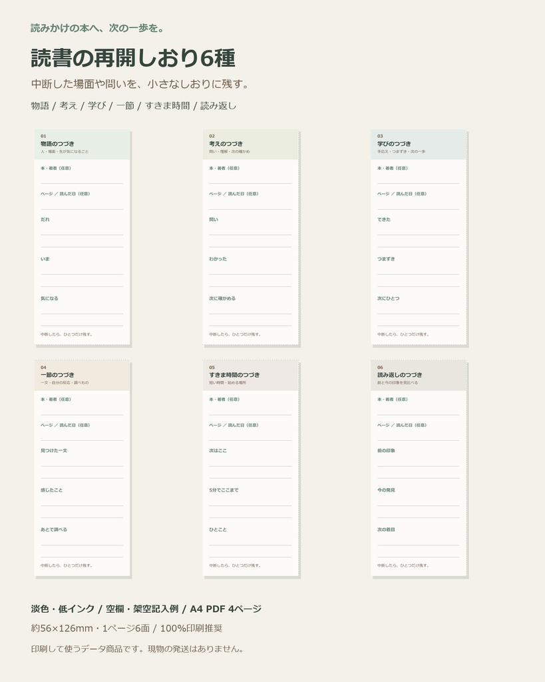Image resolution: width=545 pixels, height=682 pixels.
Task: Click 本・著者(任意) label in 考えのつづき card
Action: (224, 169)
